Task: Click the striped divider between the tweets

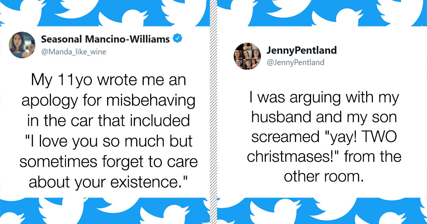Action: (x=213, y=112)
